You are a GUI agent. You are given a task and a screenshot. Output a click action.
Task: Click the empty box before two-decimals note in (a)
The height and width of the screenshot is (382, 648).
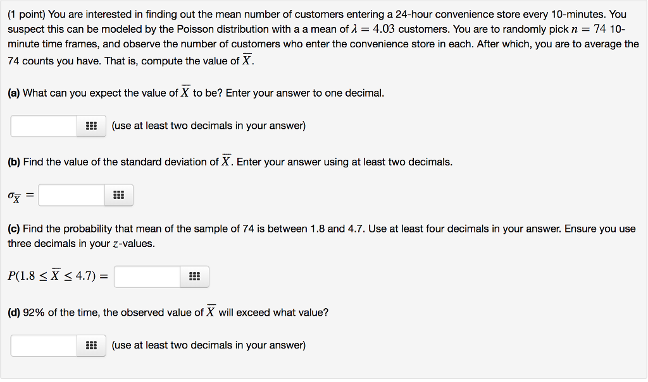pos(42,126)
